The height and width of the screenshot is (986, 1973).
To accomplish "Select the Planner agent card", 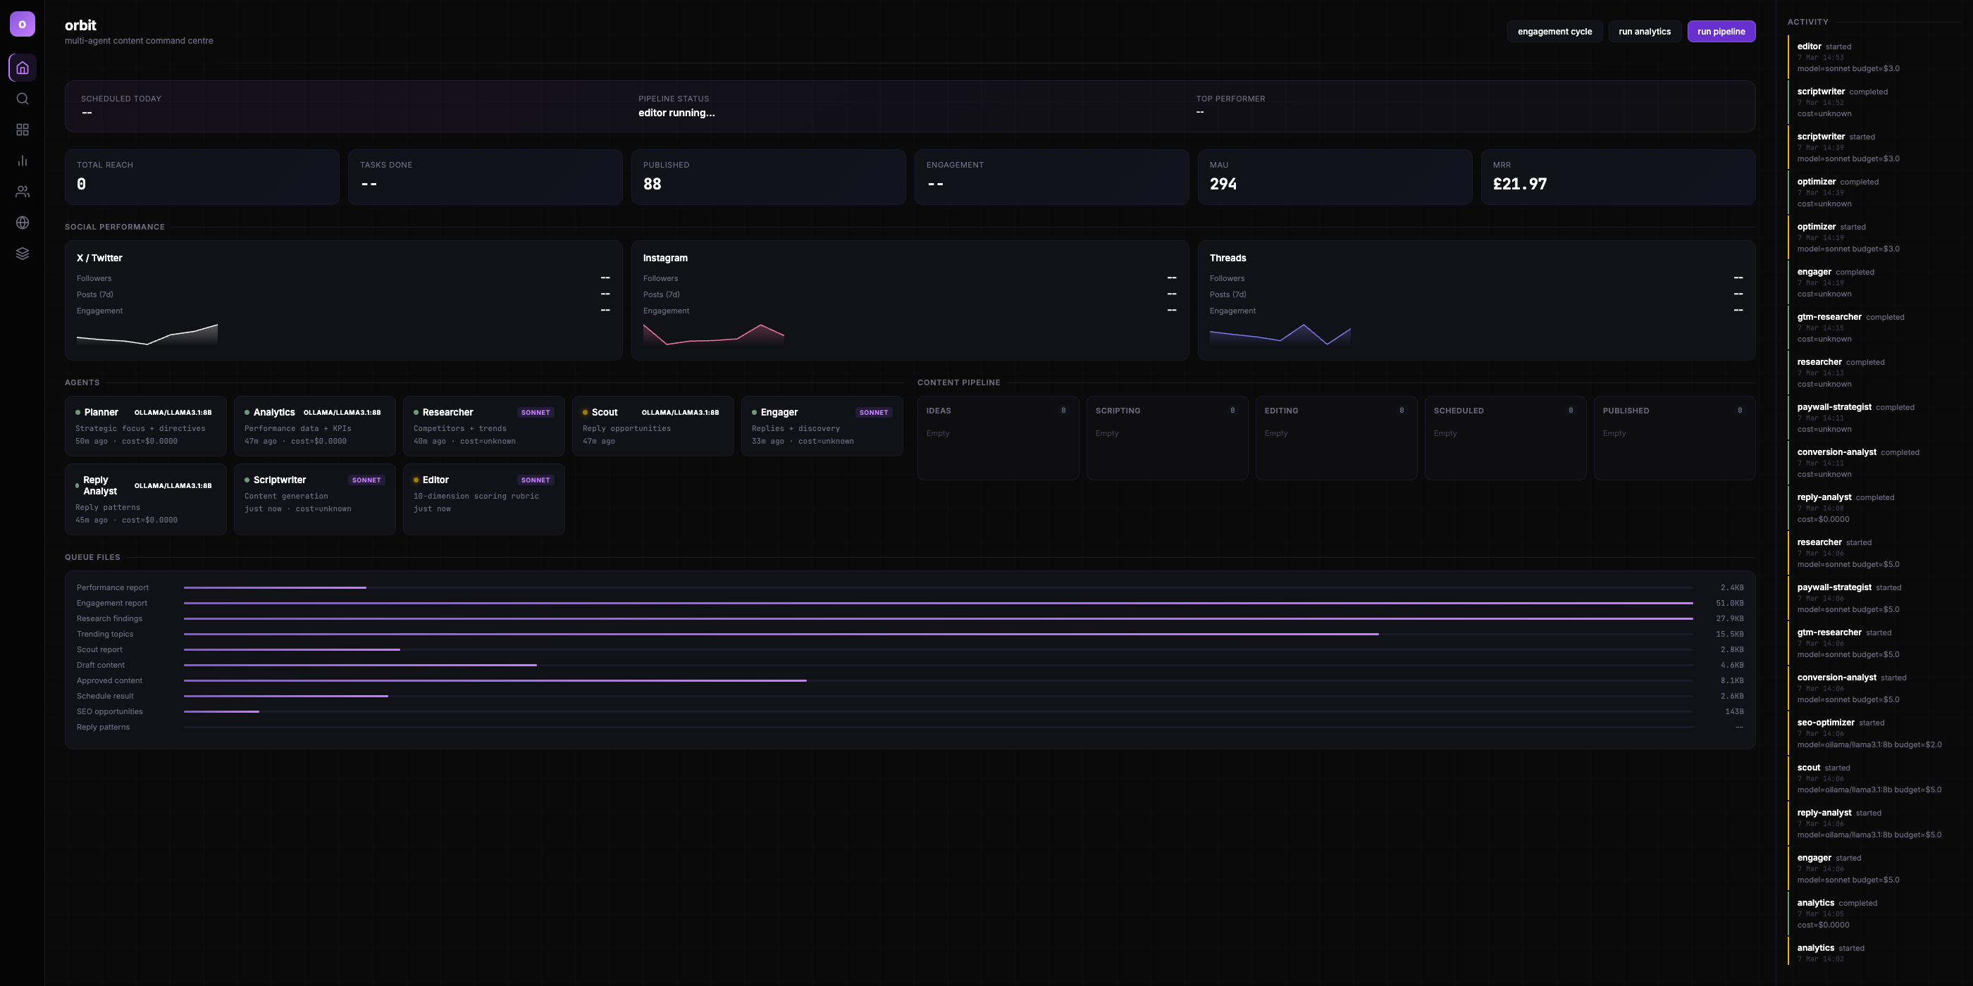I will pos(146,425).
